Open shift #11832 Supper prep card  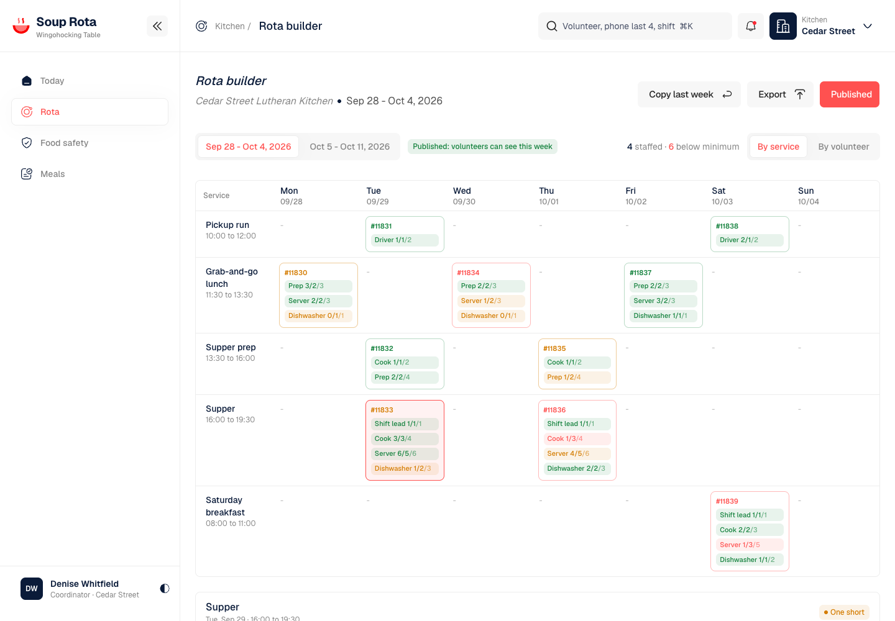point(405,364)
